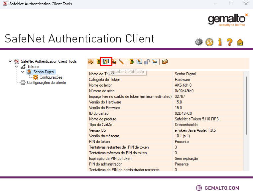Click the pencil rename token icon
Image resolution: width=253 pixels, height=196 pixels.
(x=121, y=61)
